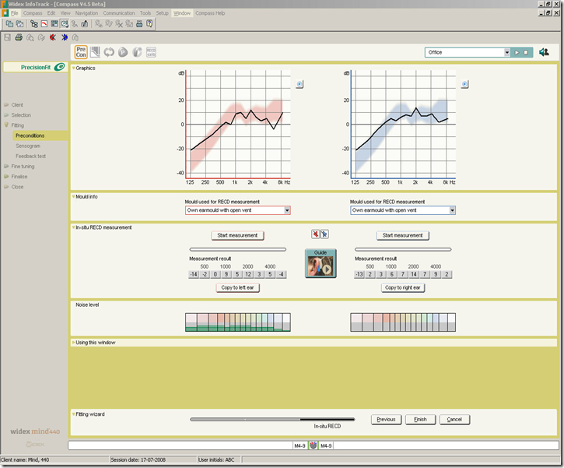Click the Cancel wizard button
The image size is (564, 468).
454,420
